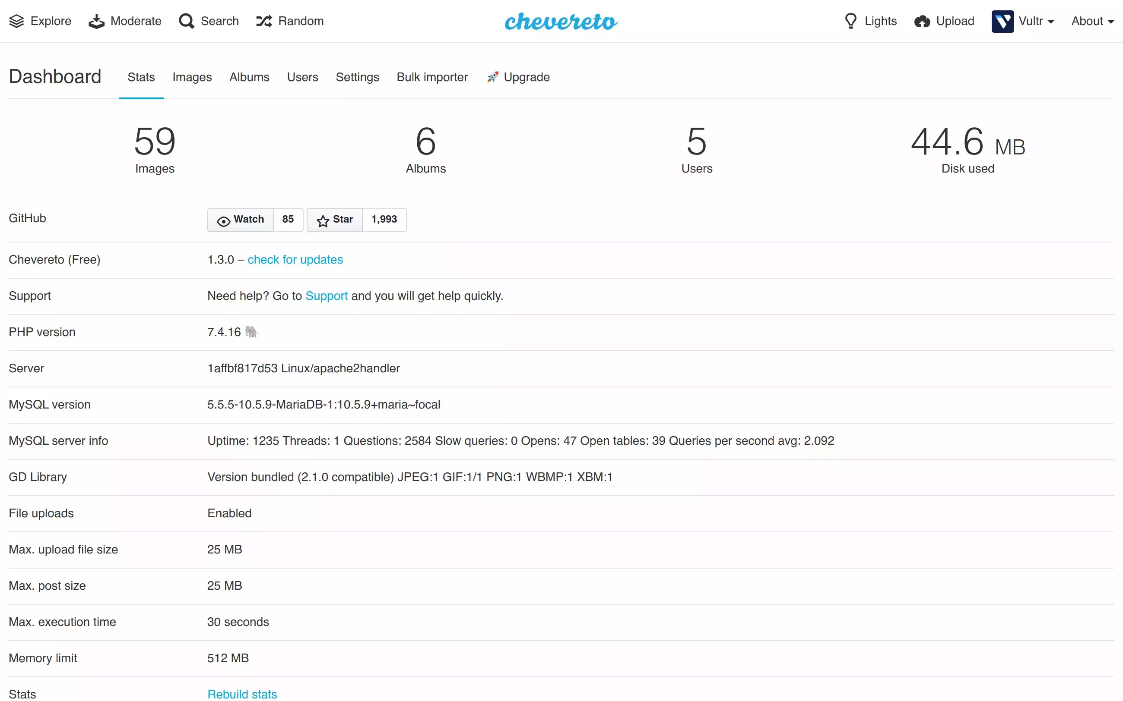Click the 1,993 stargazers count

coord(384,219)
